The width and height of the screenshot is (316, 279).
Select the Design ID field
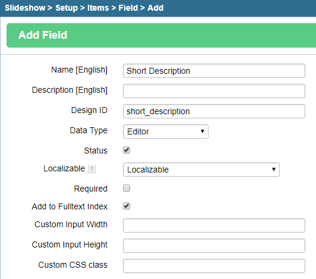click(x=214, y=111)
